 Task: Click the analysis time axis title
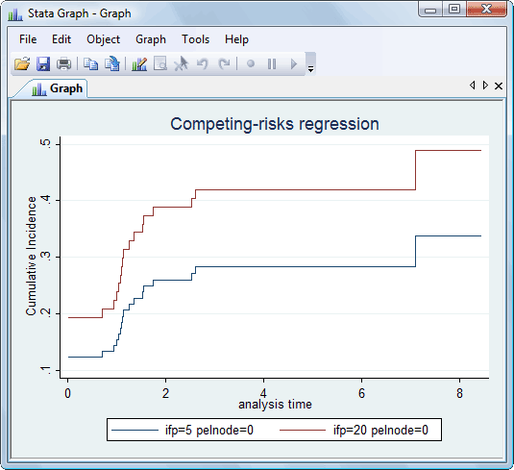tap(275, 404)
